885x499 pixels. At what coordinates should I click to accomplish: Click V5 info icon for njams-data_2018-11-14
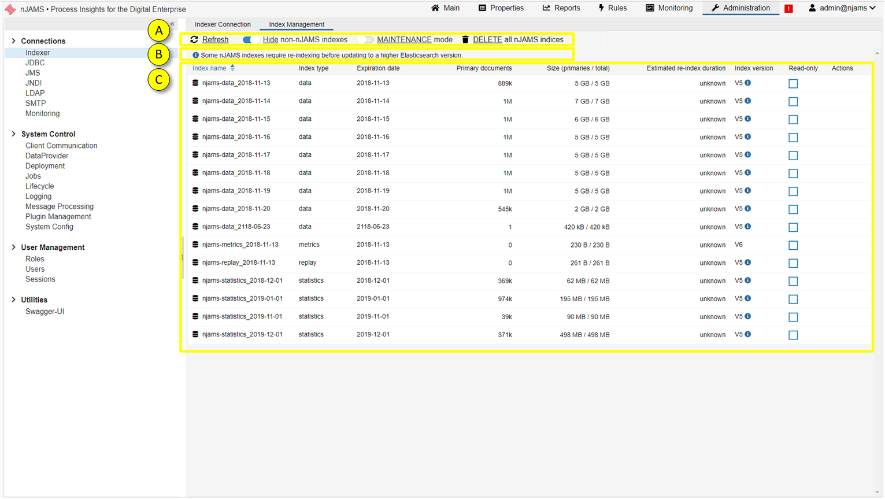pyautogui.click(x=748, y=101)
